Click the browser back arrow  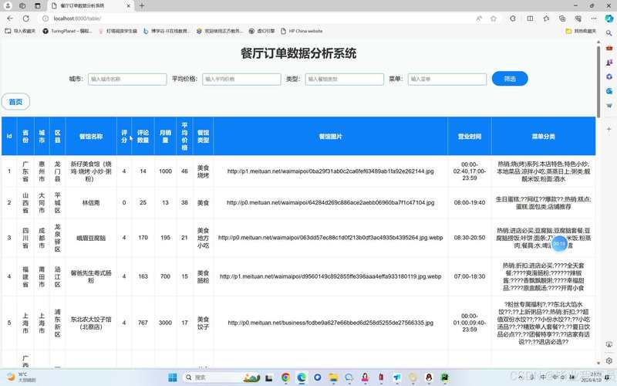pyautogui.click(x=10, y=18)
